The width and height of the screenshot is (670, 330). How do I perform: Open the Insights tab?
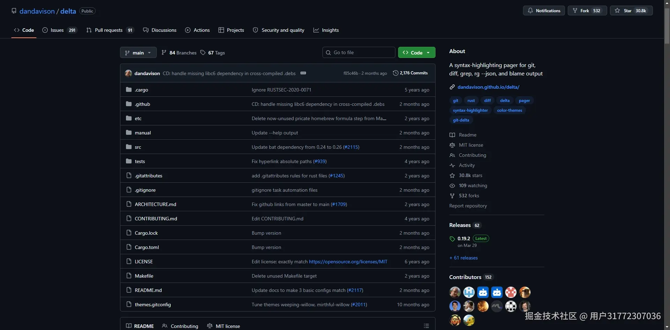click(x=326, y=30)
